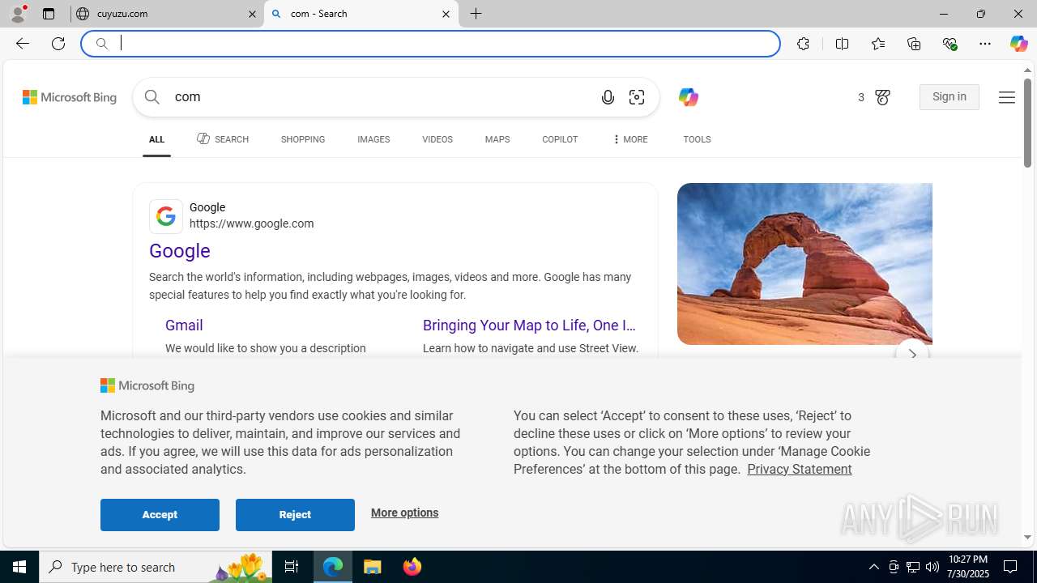Open Browser essentials heart icon
Viewport: 1037px width, 583px height.
(950, 44)
